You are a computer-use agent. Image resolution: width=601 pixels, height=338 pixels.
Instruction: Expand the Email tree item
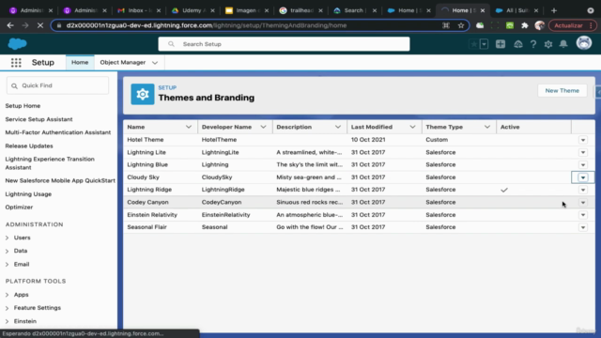point(7,265)
